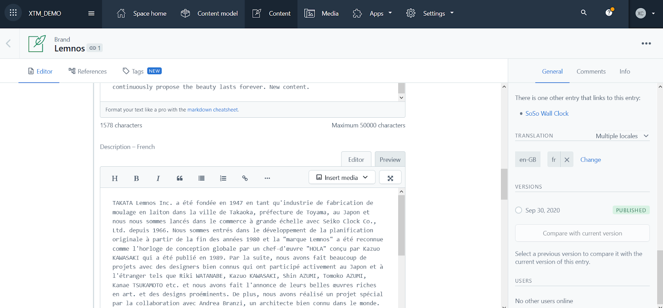This screenshot has width=663, height=308.
Task: Remove the fr locale with the X
Action: coord(567,160)
